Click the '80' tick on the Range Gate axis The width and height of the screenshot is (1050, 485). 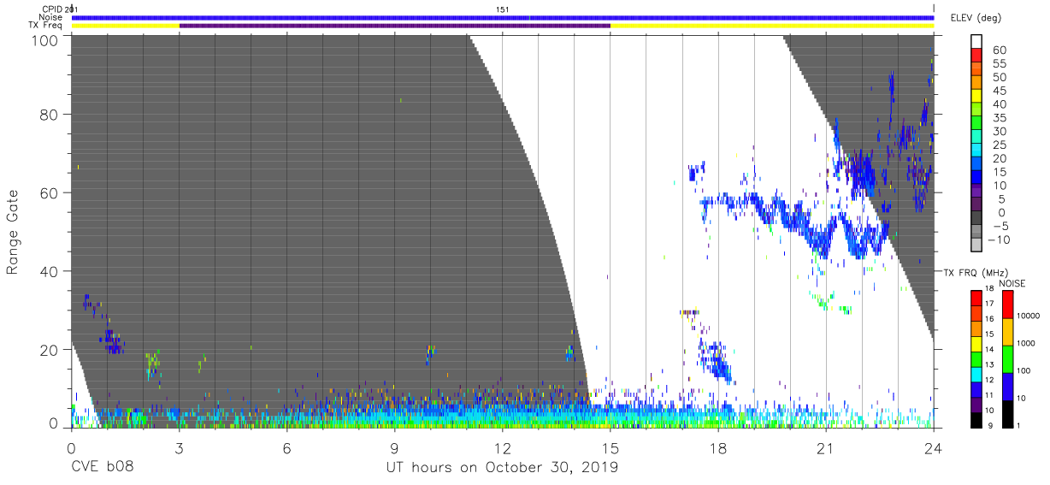[50, 115]
